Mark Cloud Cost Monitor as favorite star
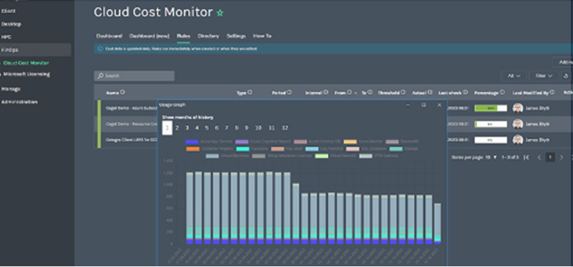This screenshot has width=573, height=267. click(x=220, y=13)
